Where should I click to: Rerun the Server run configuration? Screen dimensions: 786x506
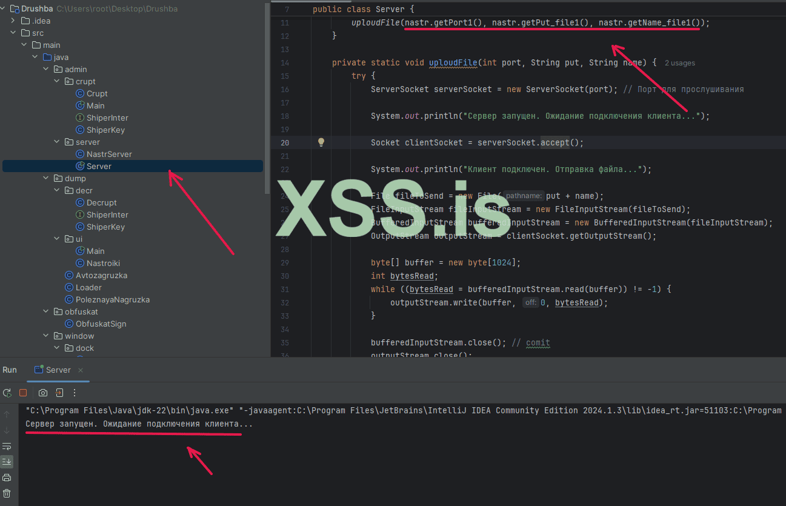tap(7, 393)
